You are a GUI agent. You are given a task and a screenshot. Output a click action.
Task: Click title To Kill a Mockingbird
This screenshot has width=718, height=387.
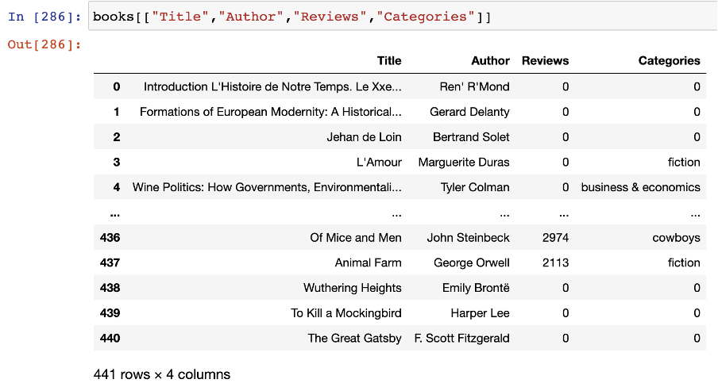tap(346, 313)
